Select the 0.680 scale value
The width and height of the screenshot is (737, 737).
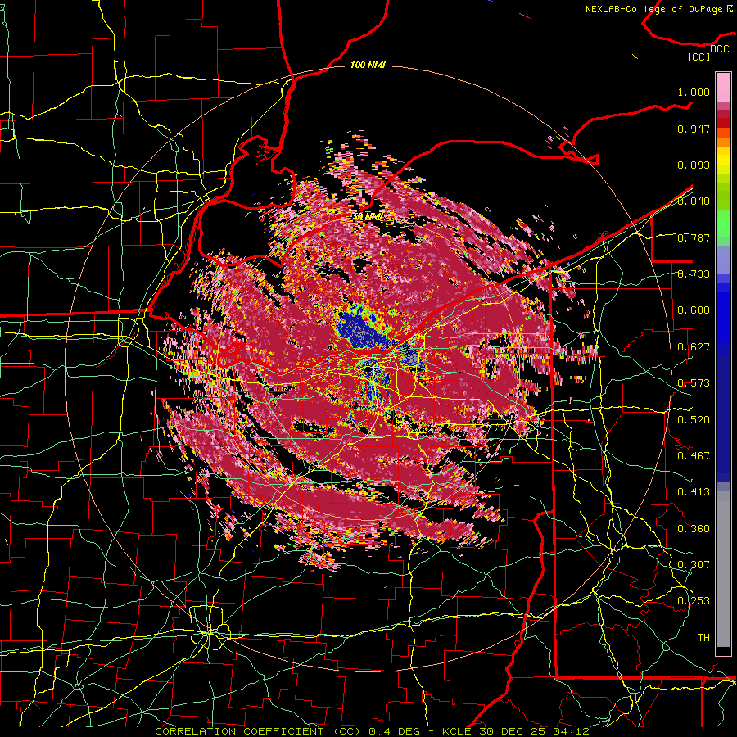(694, 310)
